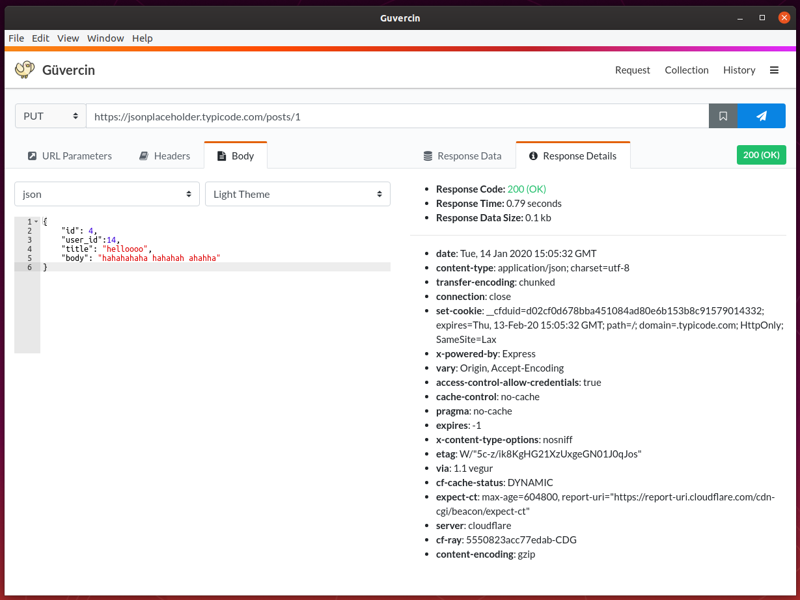Click the content-encoding gzip line
Viewport: 800px width, 600px height.
486,554
